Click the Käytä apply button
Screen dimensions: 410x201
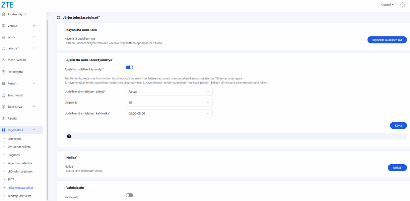[398, 126]
